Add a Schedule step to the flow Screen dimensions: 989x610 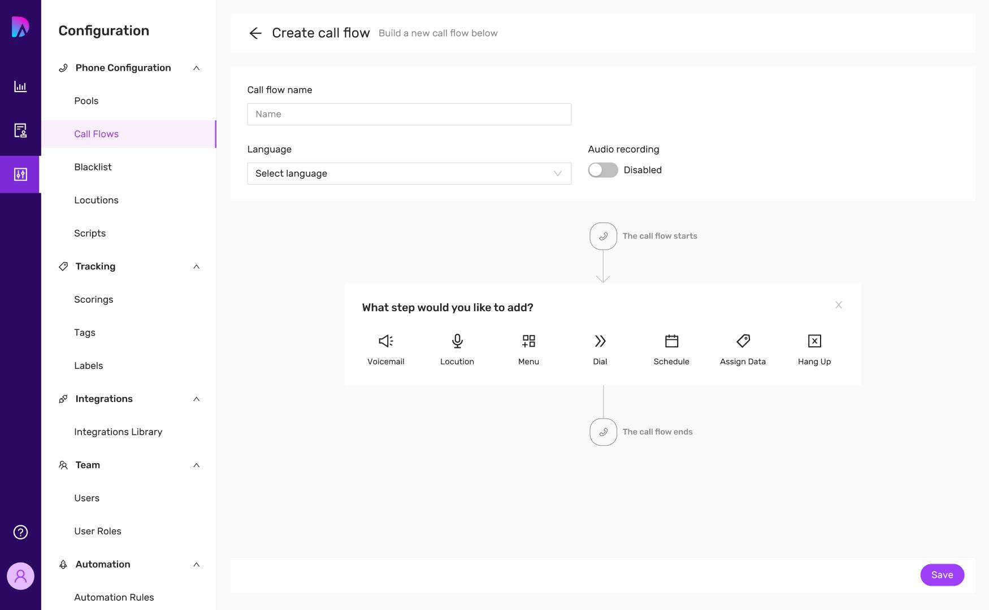(671, 347)
